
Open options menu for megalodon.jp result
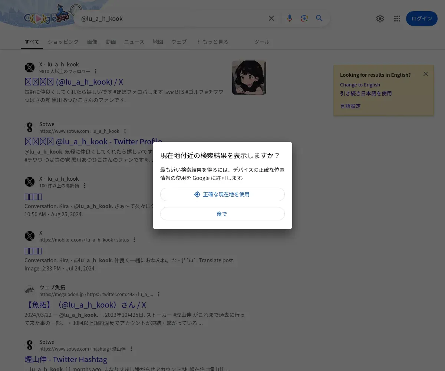click(x=159, y=294)
